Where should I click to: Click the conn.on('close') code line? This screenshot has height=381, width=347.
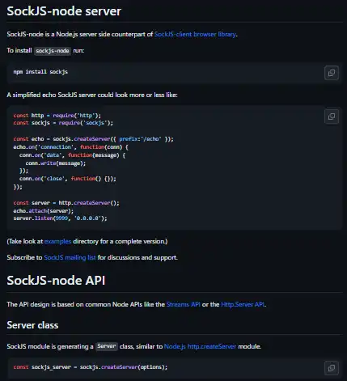coord(68,179)
